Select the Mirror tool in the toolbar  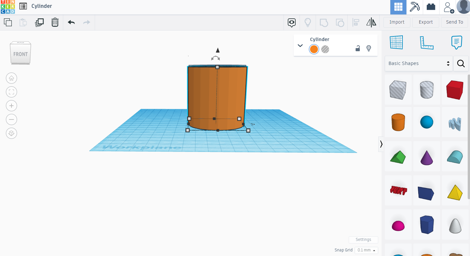pos(371,22)
